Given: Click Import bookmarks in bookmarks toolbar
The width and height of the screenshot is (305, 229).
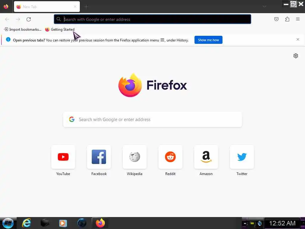Looking at the screenshot, I should tap(23, 30).
